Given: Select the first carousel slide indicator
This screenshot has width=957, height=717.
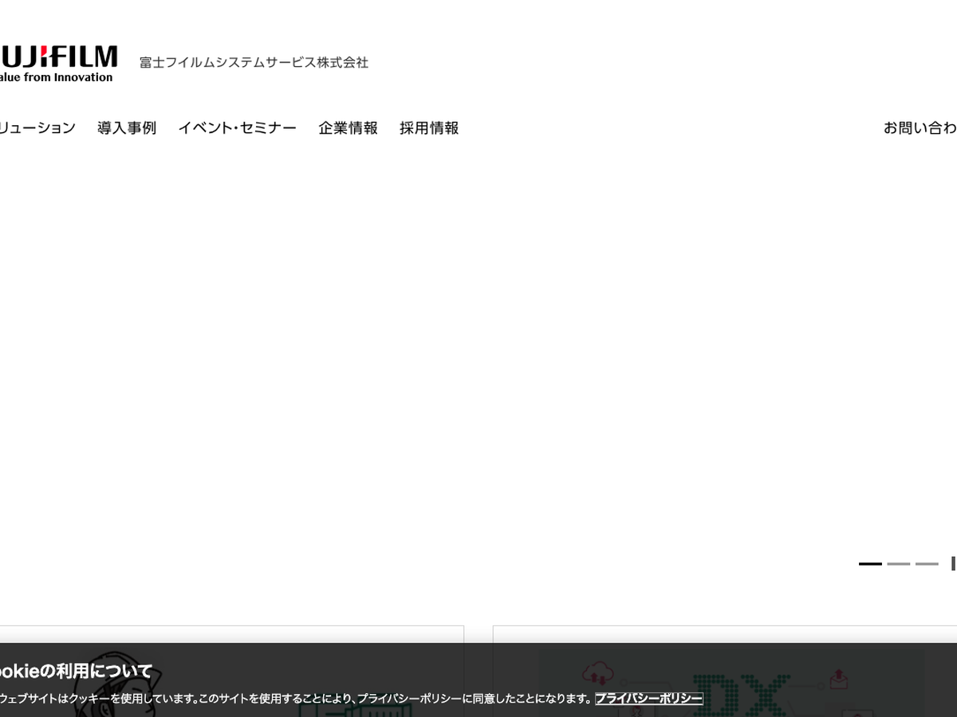Looking at the screenshot, I should [870, 564].
